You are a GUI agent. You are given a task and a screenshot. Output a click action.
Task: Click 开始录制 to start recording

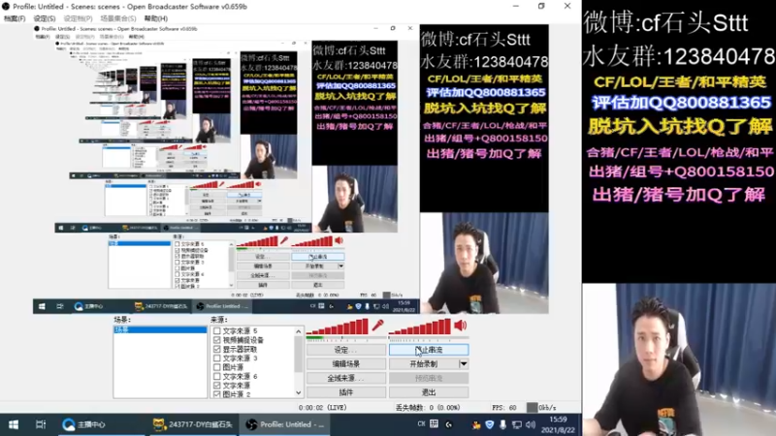point(424,364)
